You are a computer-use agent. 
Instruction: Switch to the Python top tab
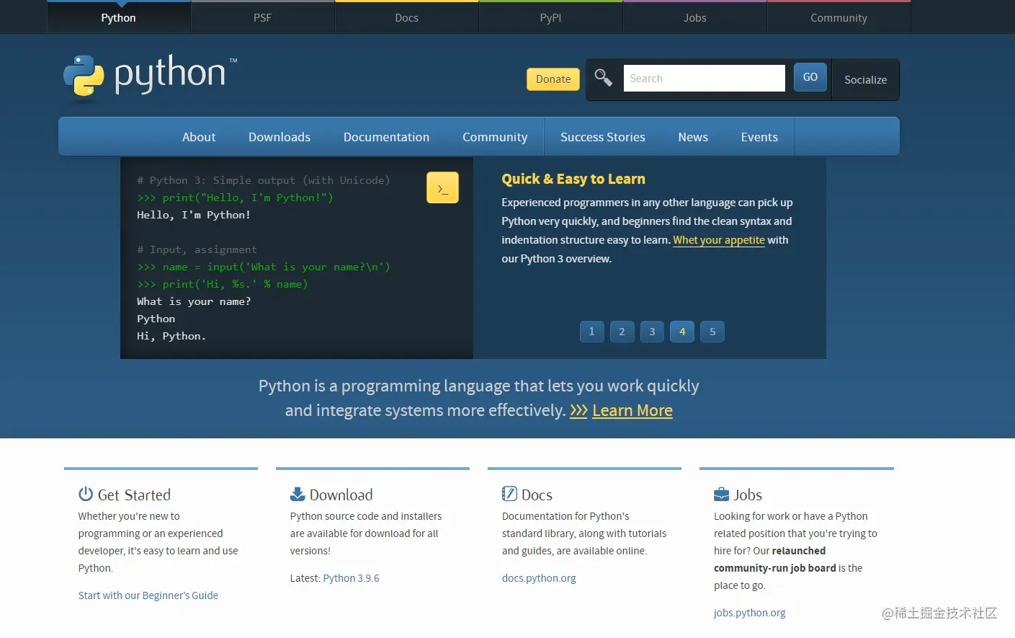pos(119,17)
